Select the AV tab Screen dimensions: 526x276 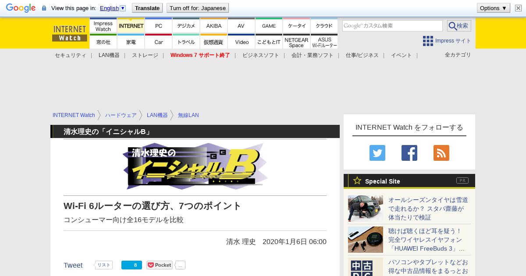click(241, 26)
